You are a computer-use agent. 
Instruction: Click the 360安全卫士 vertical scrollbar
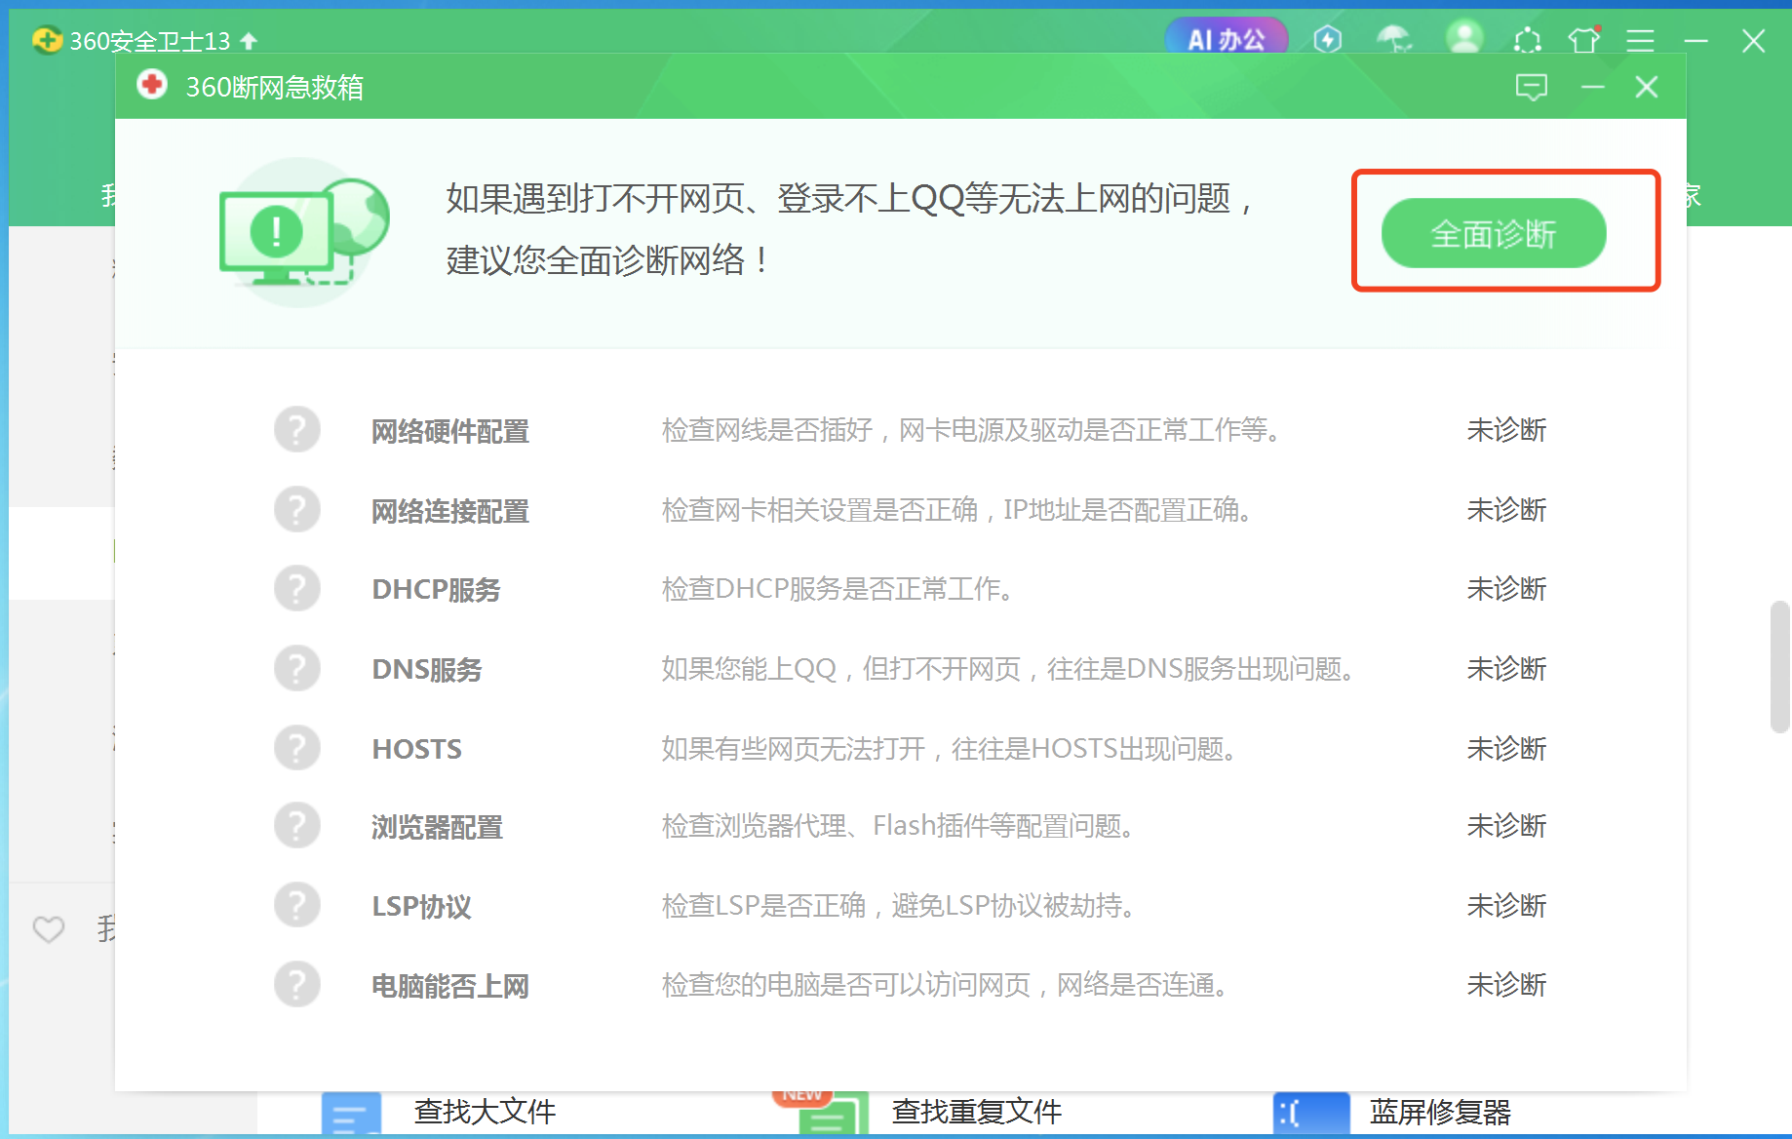coord(1779,667)
